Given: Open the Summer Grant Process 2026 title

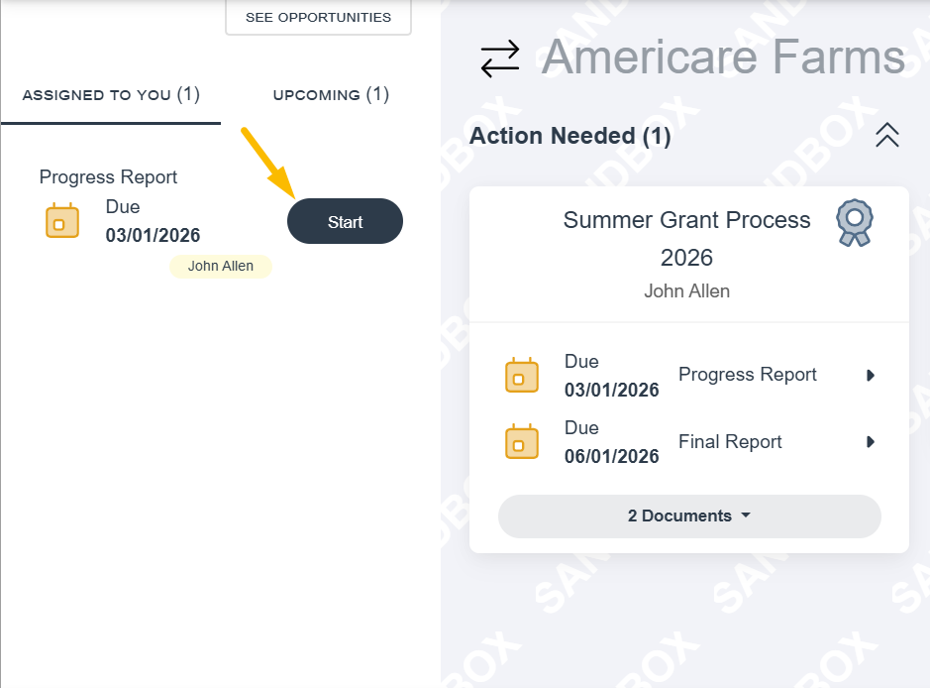Looking at the screenshot, I should tap(686, 239).
